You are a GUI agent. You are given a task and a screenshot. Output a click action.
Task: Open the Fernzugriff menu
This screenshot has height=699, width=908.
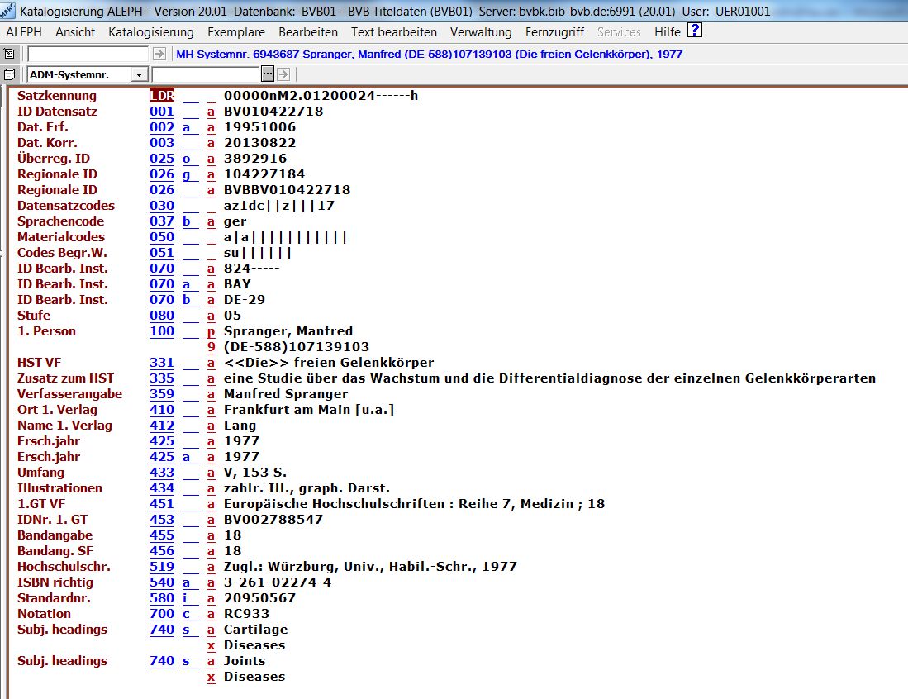point(554,32)
